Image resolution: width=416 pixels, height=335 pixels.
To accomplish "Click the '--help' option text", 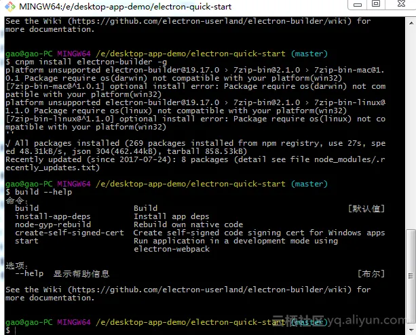I will (x=29, y=273).
